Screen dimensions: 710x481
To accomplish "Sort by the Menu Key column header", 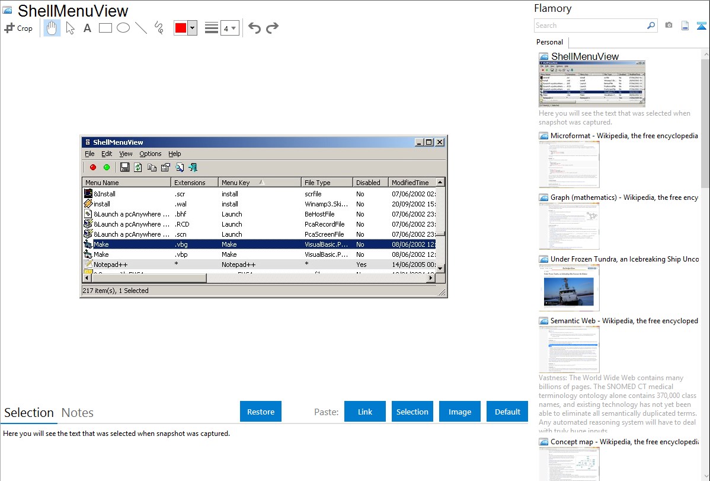I will tap(260, 182).
